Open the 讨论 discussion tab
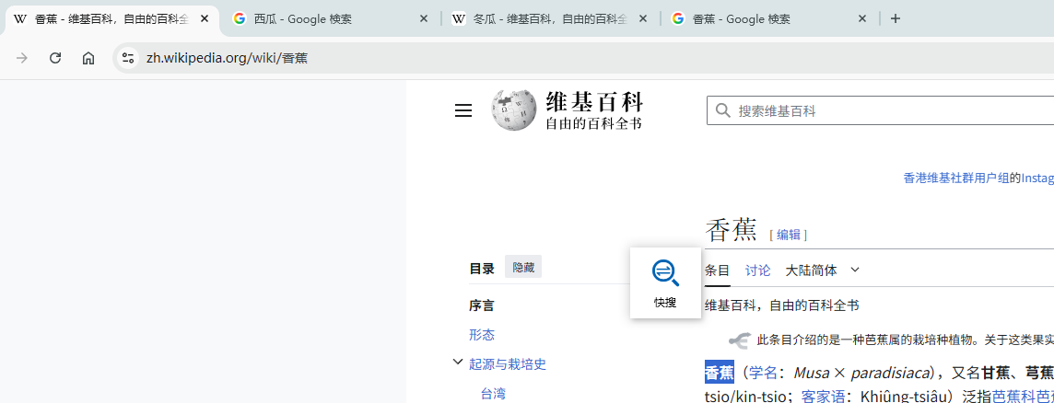 (x=757, y=270)
